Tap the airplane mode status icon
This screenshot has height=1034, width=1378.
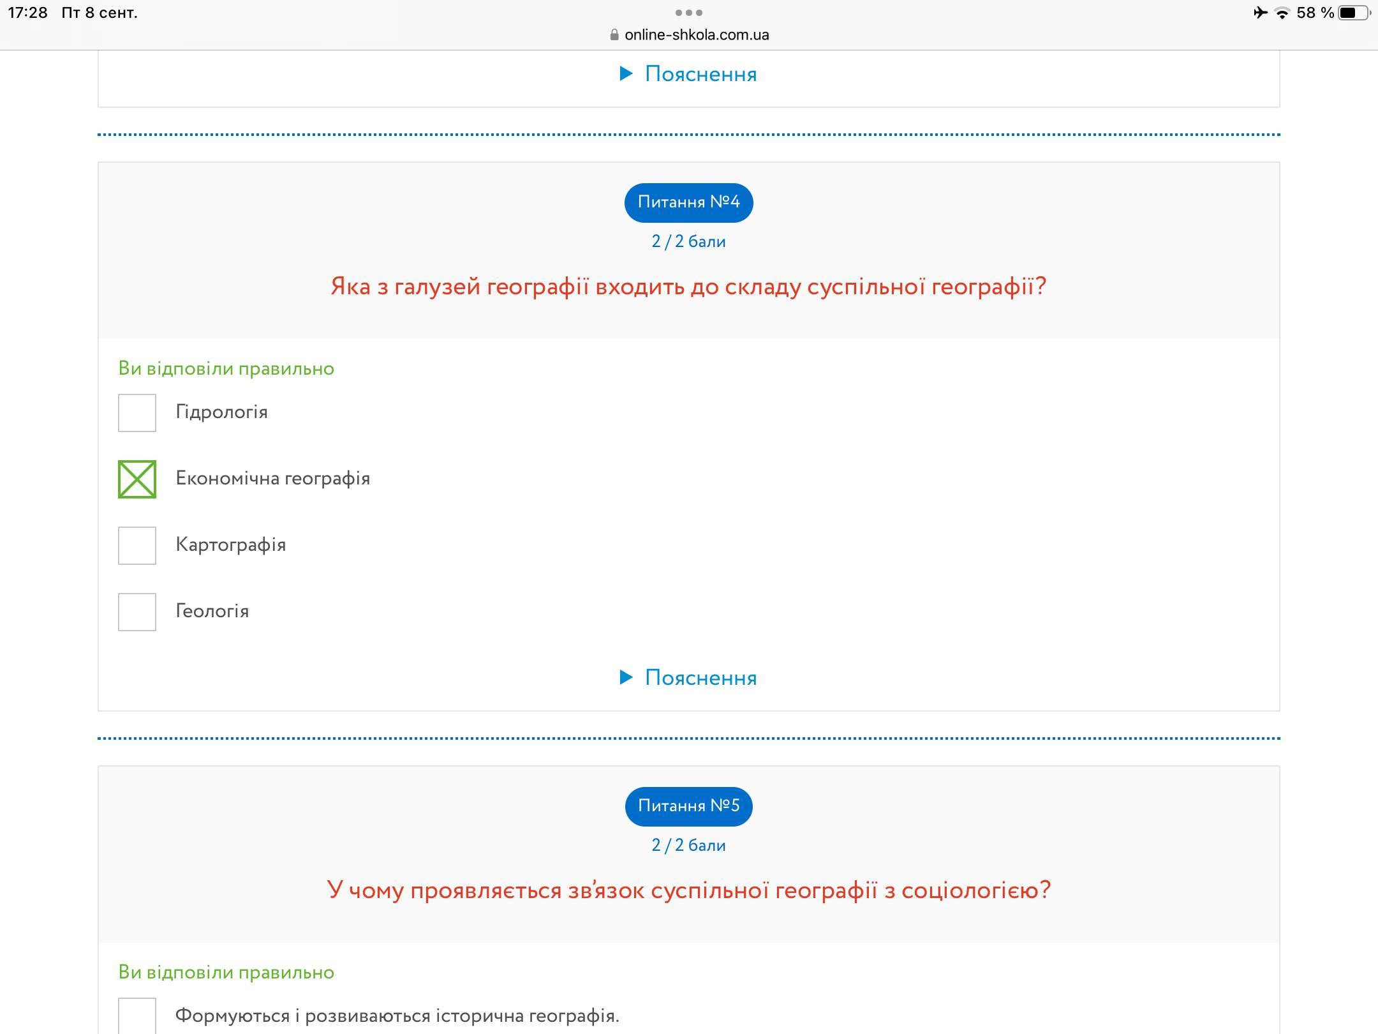click(x=1260, y=13)
